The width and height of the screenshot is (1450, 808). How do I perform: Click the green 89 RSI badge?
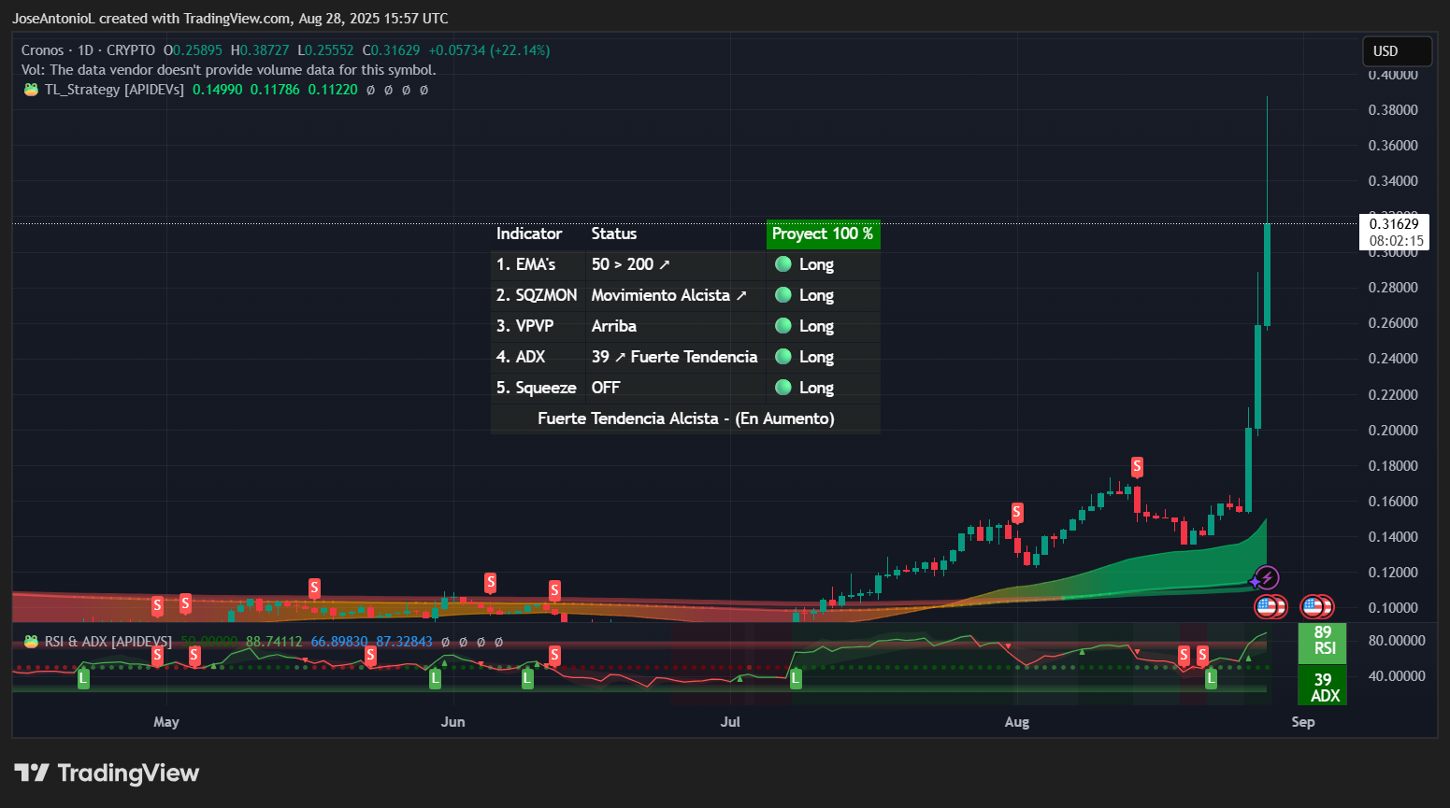click(x=1322, y=644)
